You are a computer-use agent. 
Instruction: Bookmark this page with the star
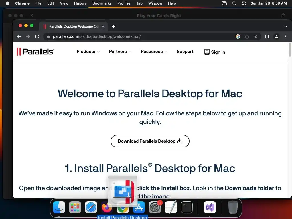coord(256,36)
